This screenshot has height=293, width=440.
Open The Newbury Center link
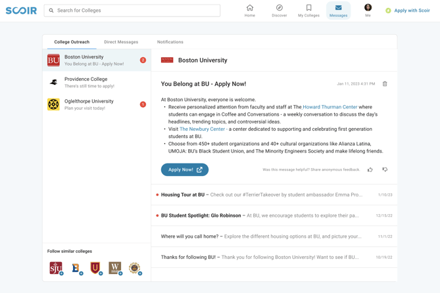(x=202, y=129)
